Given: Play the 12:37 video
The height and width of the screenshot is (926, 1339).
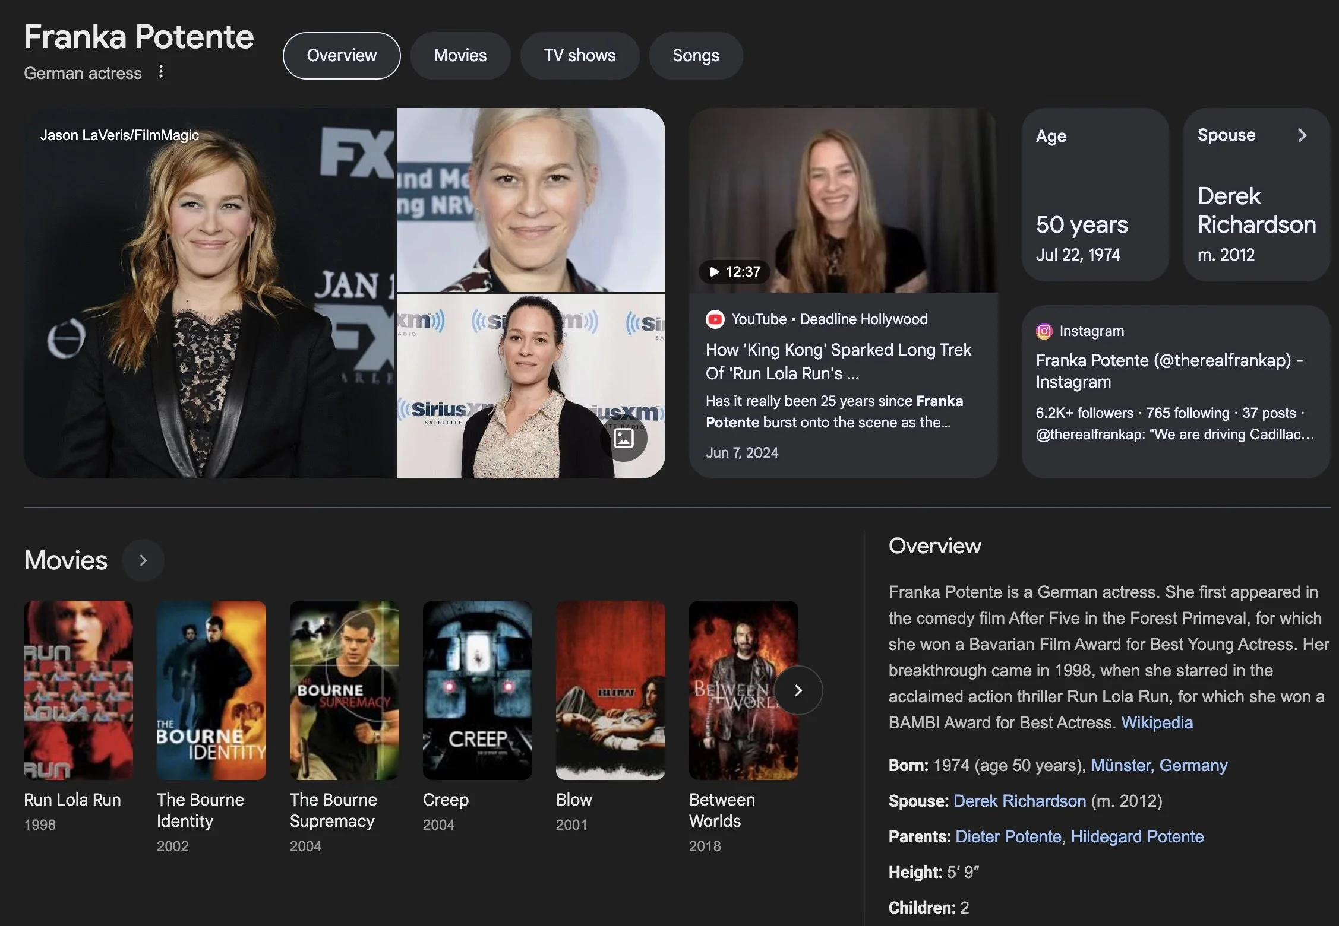Looking at the screenshot, I should 734,272.
